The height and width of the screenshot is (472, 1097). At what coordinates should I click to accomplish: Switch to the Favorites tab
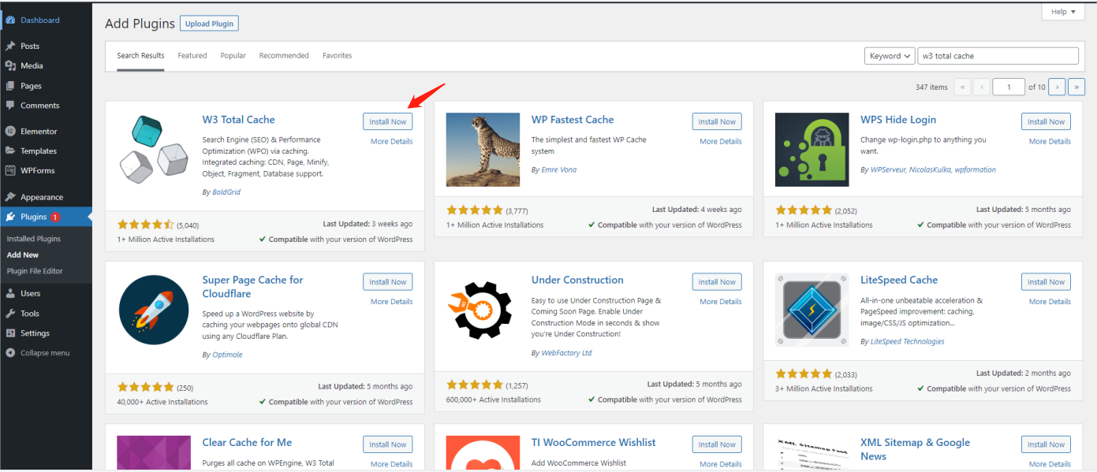pos(338,55)
